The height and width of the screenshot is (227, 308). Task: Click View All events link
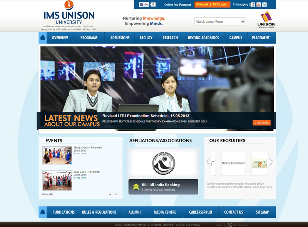47,194
